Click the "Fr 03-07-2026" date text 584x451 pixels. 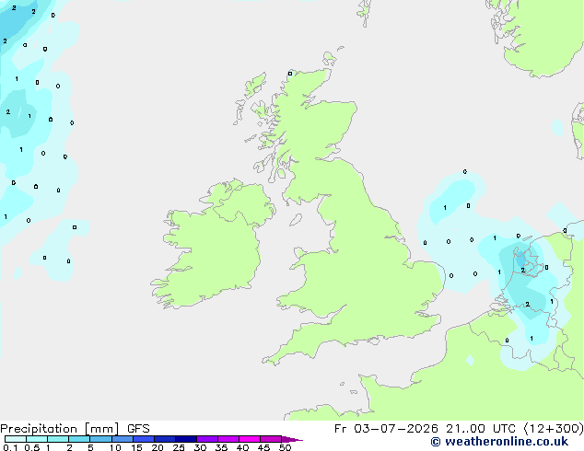(x=386, y=429)
